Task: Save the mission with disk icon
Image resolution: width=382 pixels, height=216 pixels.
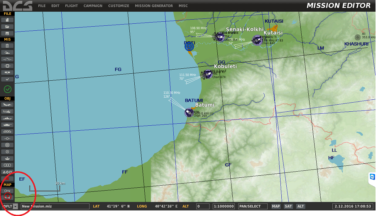Action: pos(7,33)
